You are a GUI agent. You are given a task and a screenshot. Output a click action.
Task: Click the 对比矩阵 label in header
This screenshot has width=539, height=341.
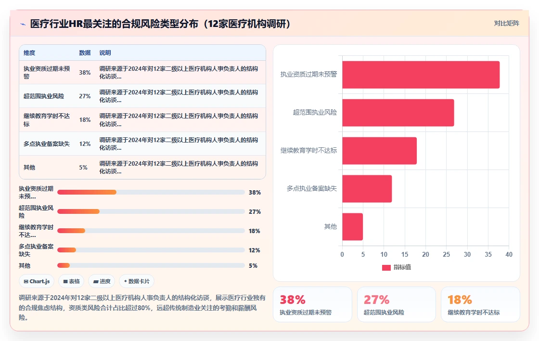(x=506, y=24)
